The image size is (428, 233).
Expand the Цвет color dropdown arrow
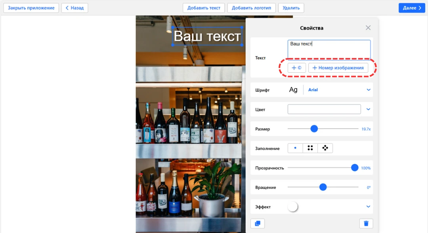click(369, 109)
